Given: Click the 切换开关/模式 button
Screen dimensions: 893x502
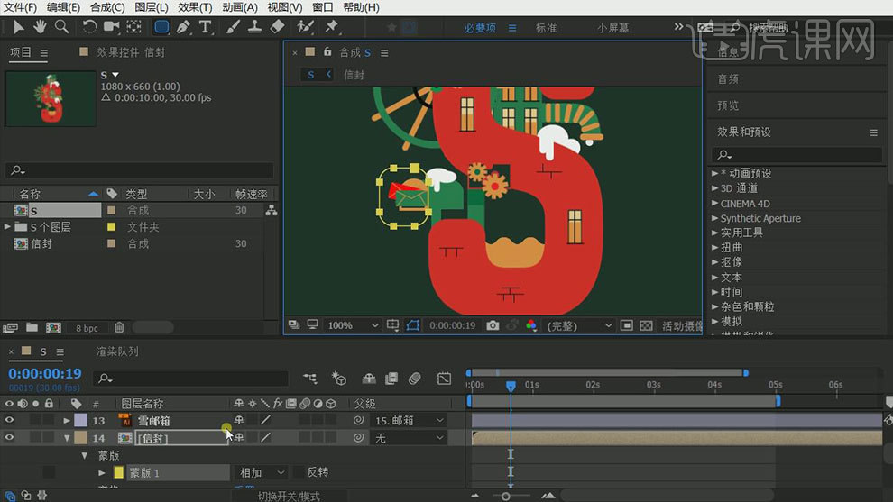Looking at the screenshot, I should click(x=288, y=496).
